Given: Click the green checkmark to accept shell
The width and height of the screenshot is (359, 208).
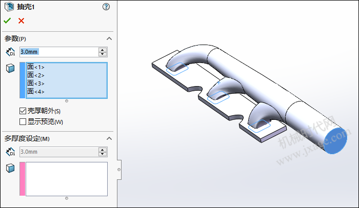Looking at the screenshot, I should (7, 21).
